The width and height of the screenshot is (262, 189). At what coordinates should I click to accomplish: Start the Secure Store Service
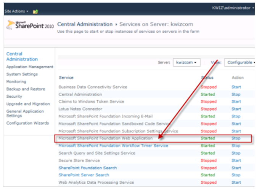236,160
